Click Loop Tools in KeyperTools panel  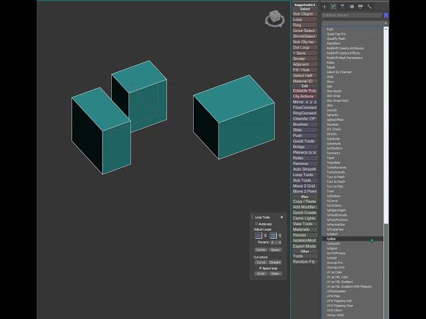pyautogui.click(x=305, y=175)
